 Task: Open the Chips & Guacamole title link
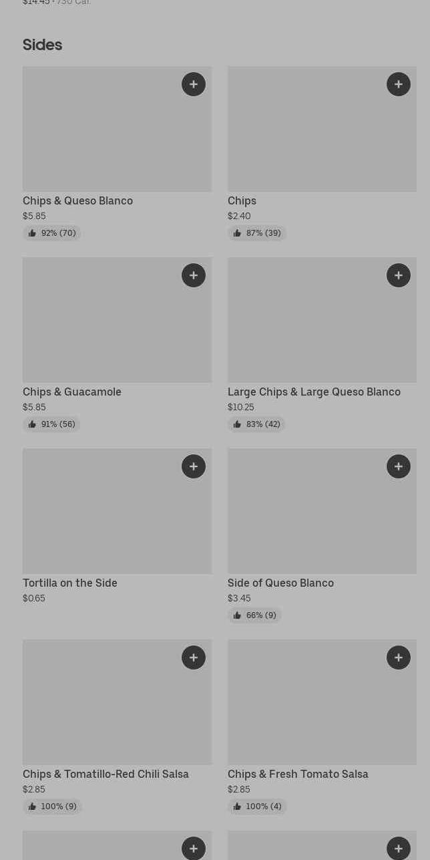click(x=72, y=392)
